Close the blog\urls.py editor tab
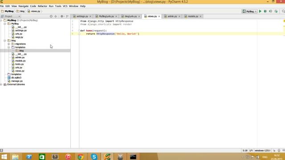285x160 pixels. [x=139, y=16]
